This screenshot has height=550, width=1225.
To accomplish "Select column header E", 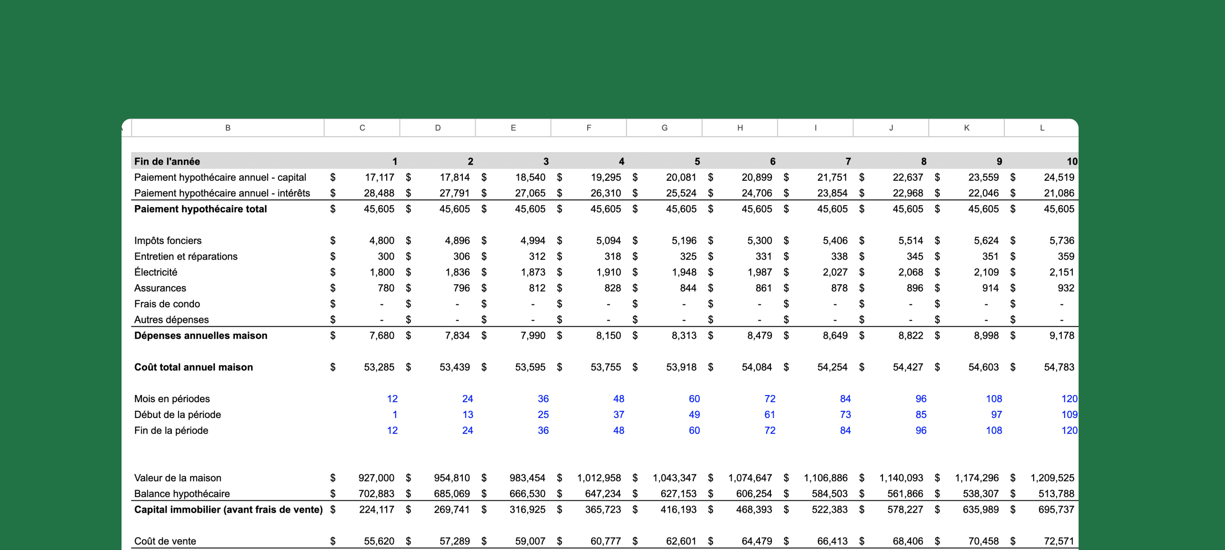I will coord(513,128).
